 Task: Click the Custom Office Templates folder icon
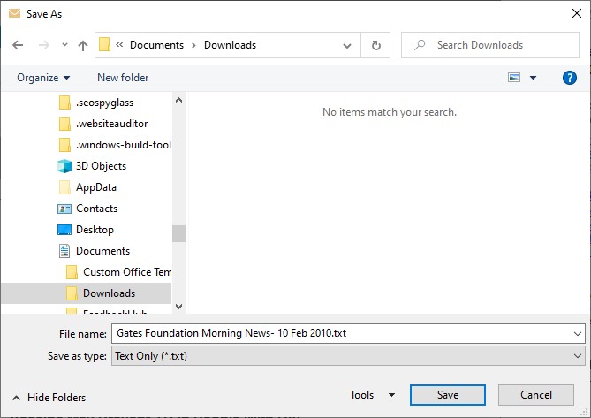pos(72,272)
